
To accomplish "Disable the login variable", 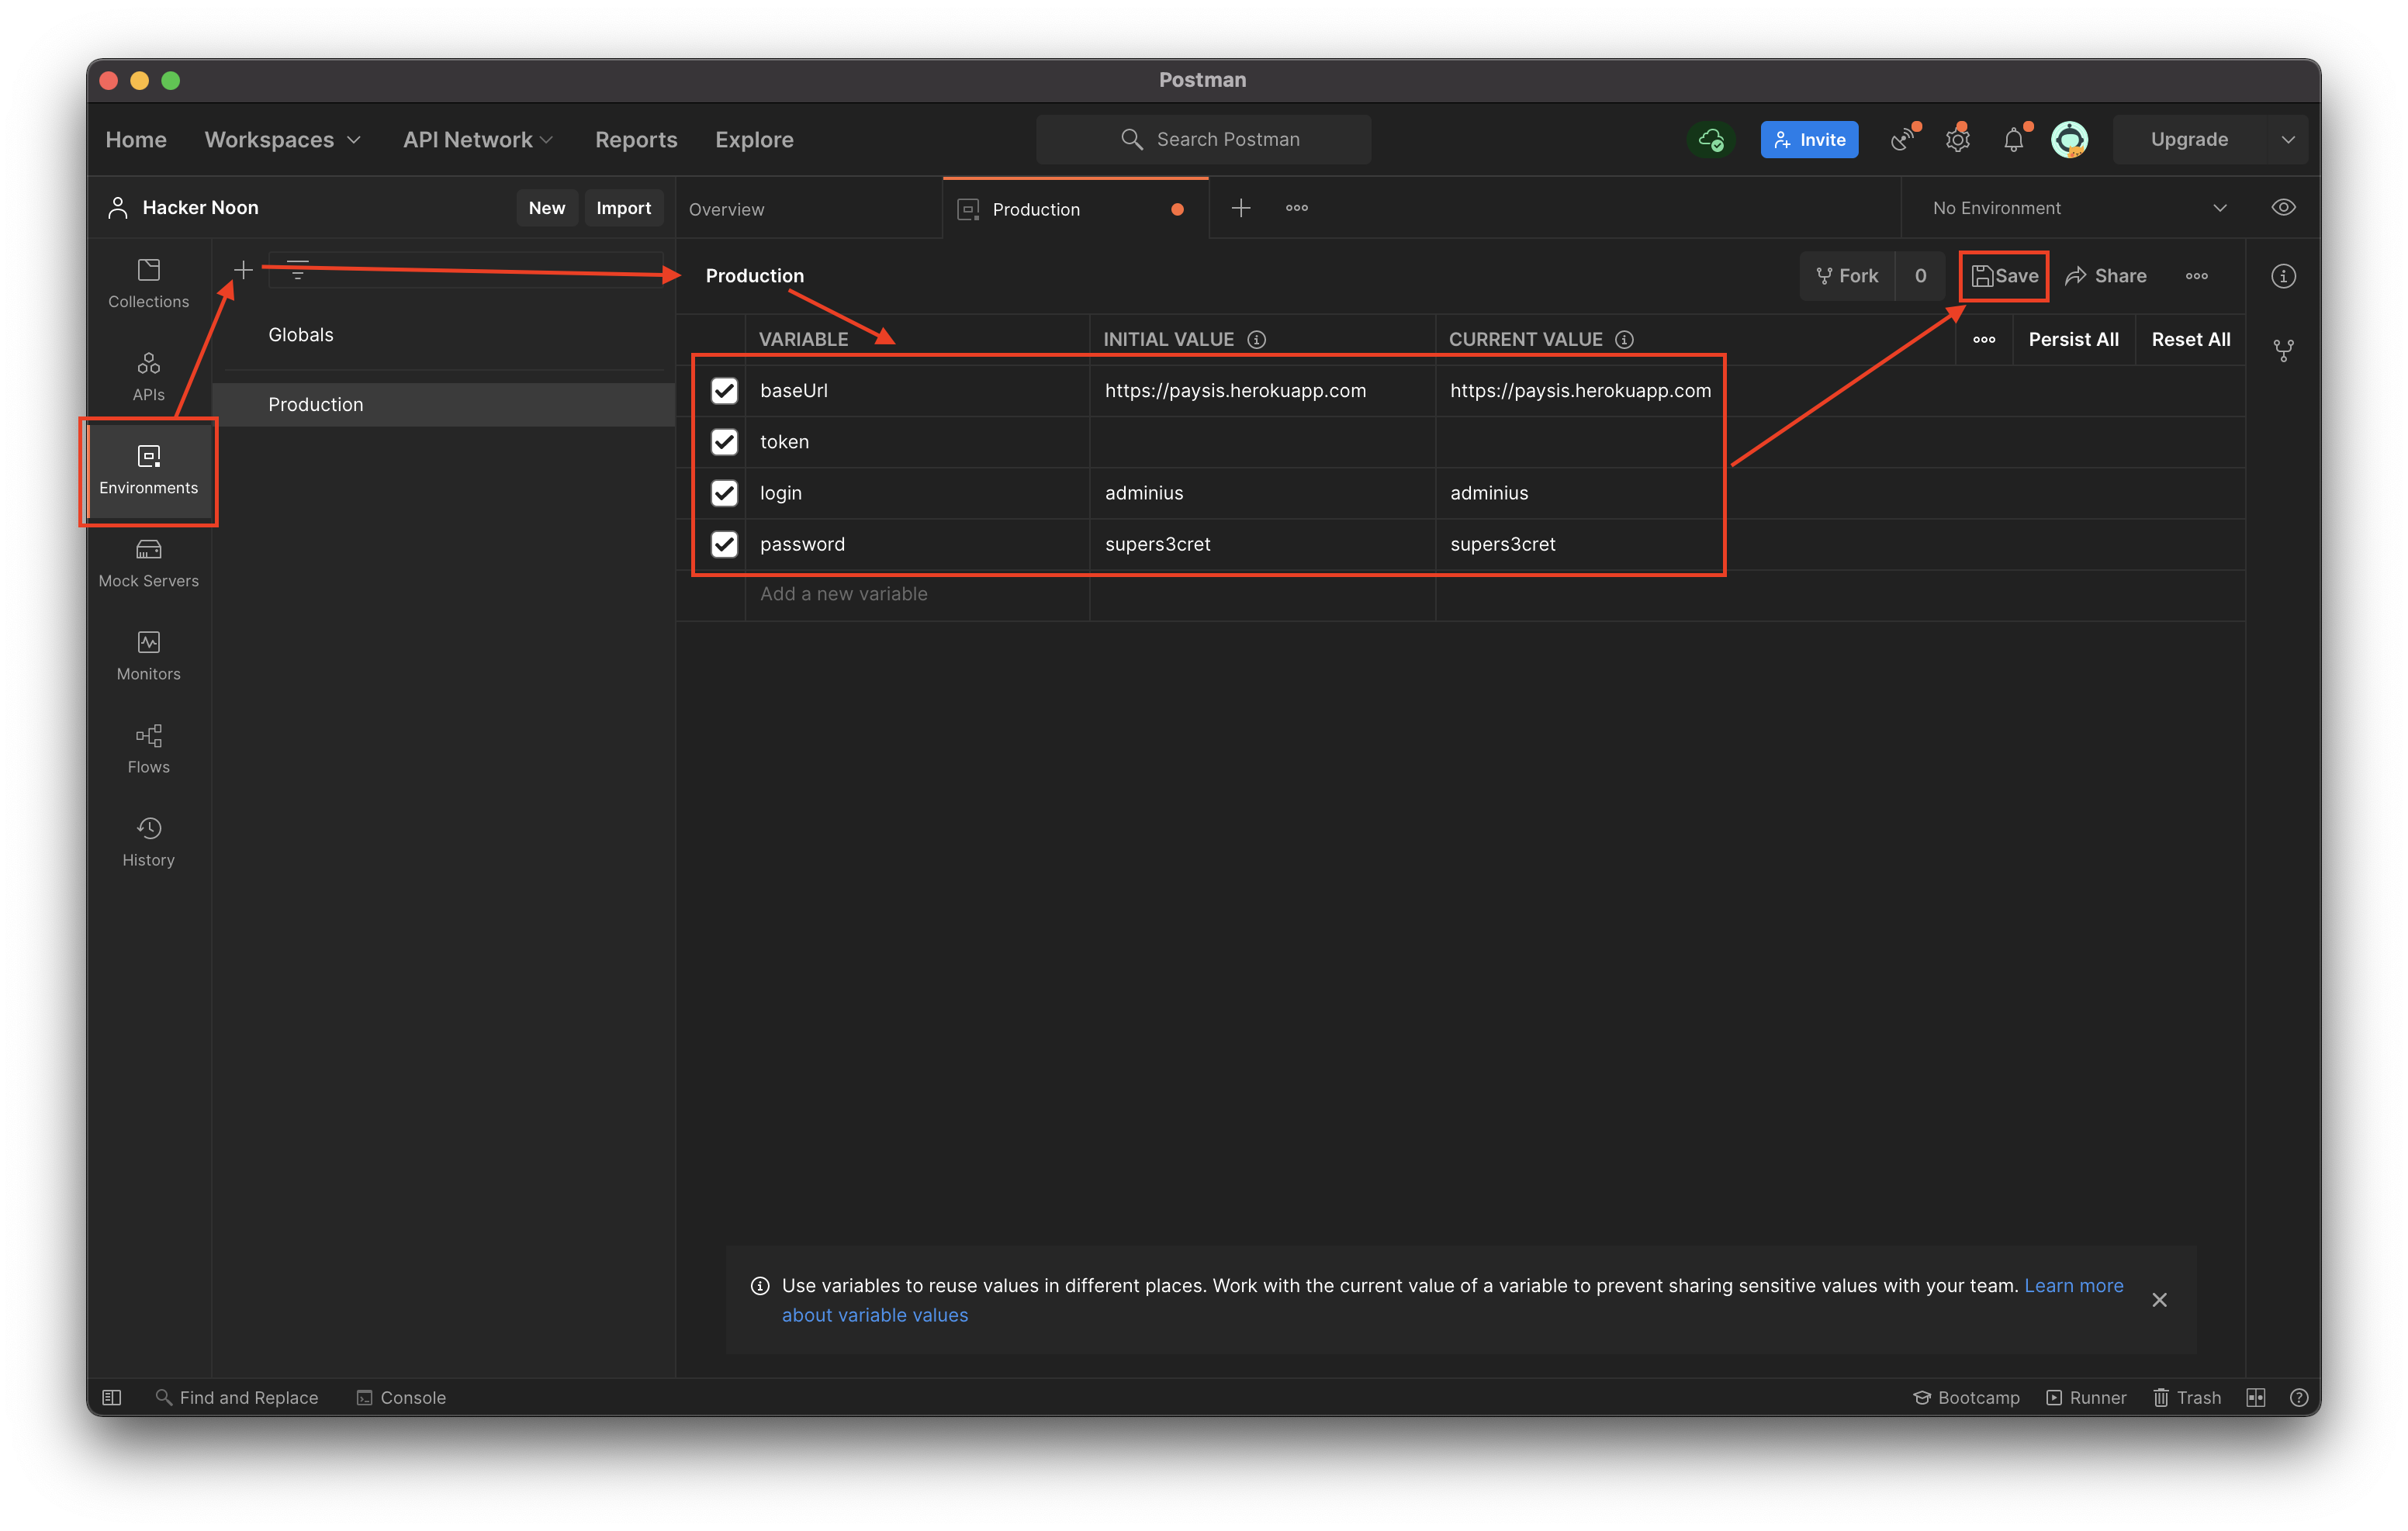I will click(724, 492).
